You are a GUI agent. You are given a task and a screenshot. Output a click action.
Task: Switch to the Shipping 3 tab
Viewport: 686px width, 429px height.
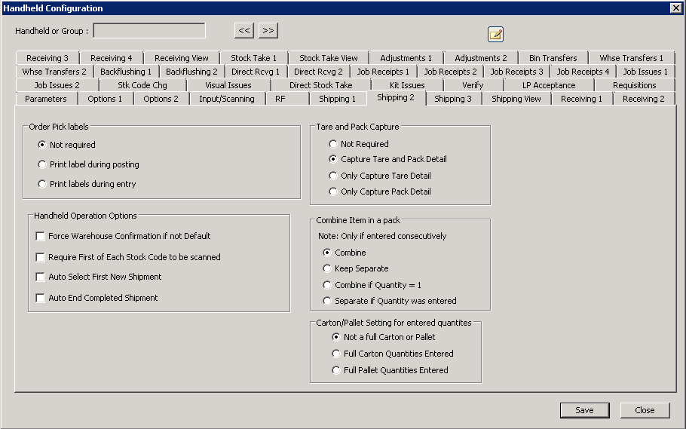(x=452, y=99)
